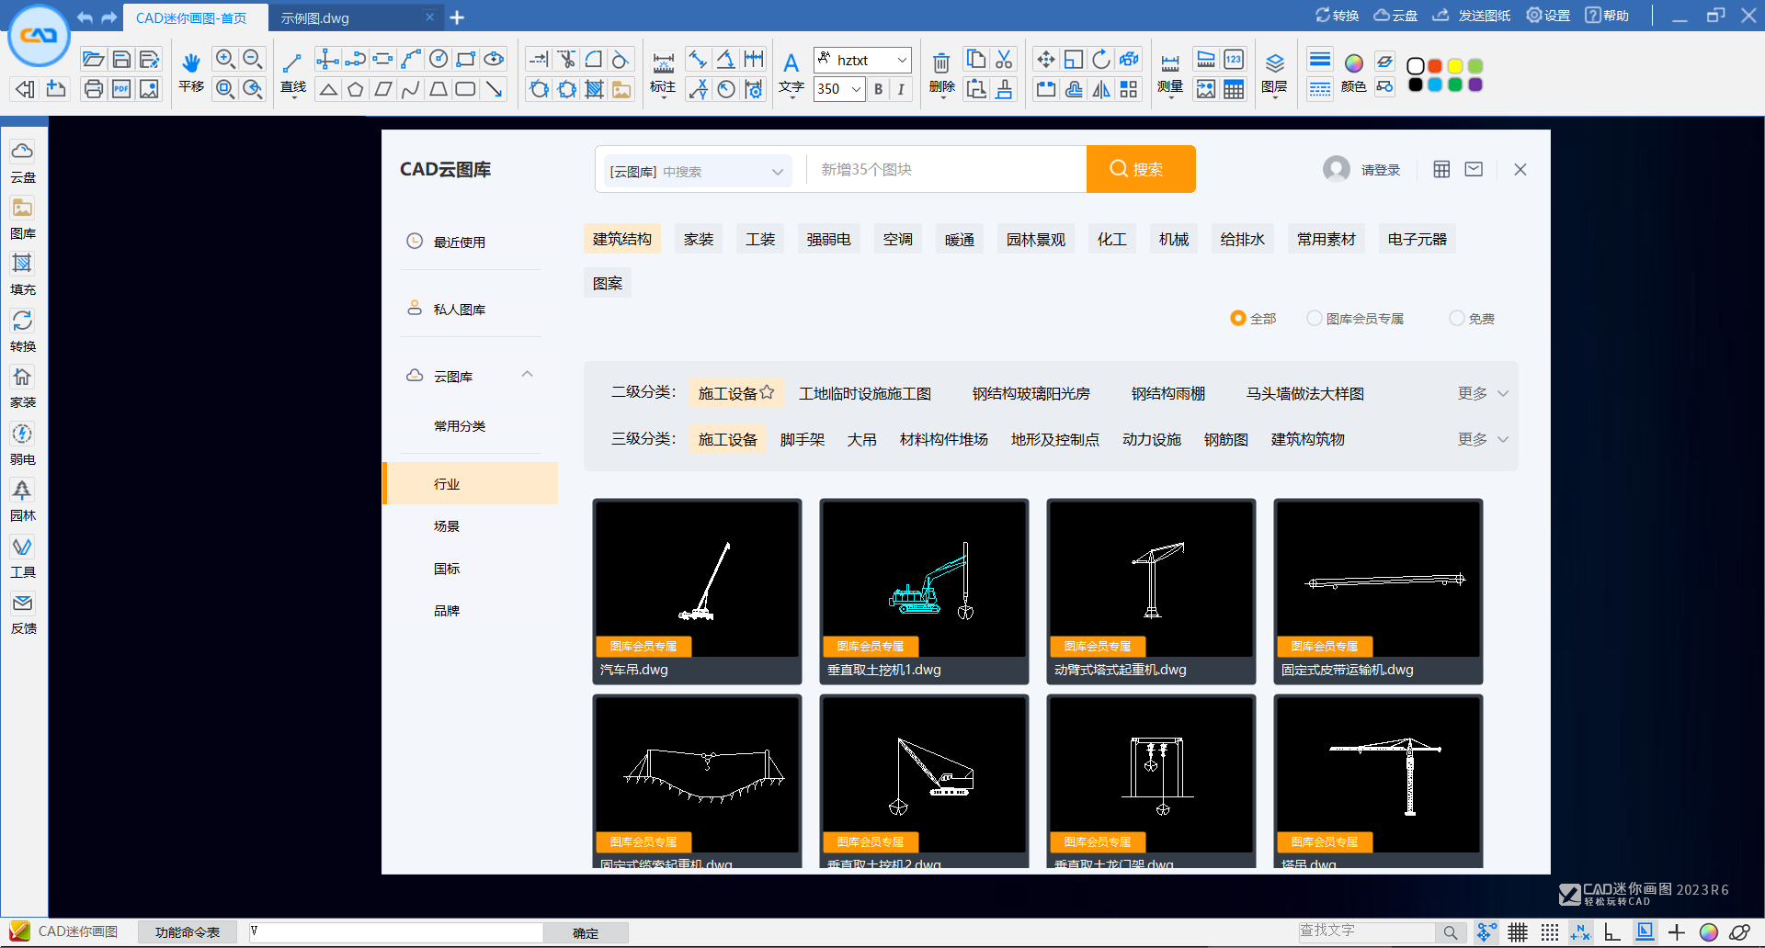
Task: Open Cloud Disk (云盘) in left sidebar
Action: [x=23, y=162]
